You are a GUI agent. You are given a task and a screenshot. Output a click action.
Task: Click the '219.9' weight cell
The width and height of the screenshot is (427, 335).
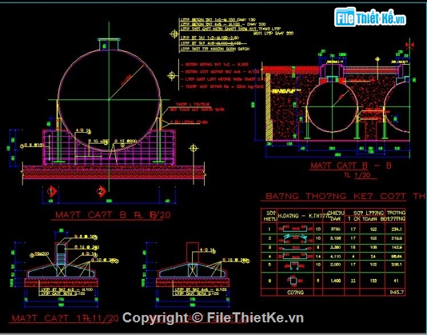[396, 238]
